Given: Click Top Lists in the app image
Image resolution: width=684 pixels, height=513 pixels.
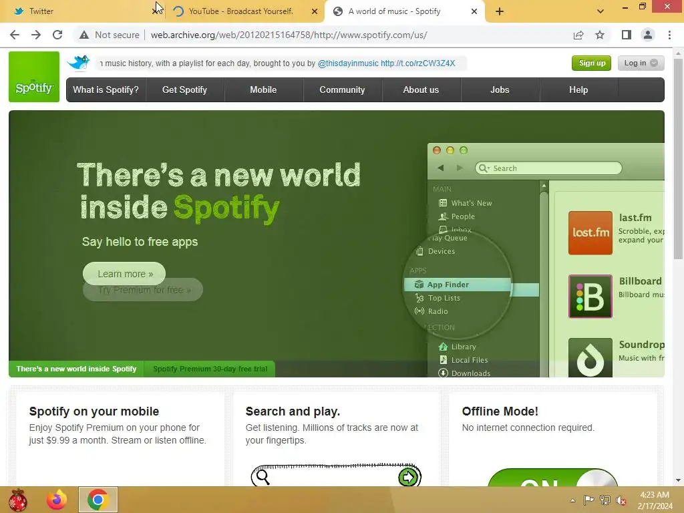Looking at the screenshot, I should click(x=438, y=298).
